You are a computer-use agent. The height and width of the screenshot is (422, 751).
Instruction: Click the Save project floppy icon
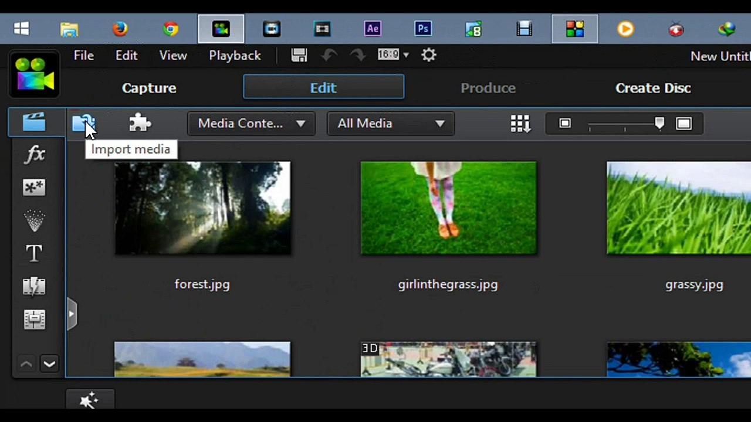pyautogui.click(x=299, y=55)
